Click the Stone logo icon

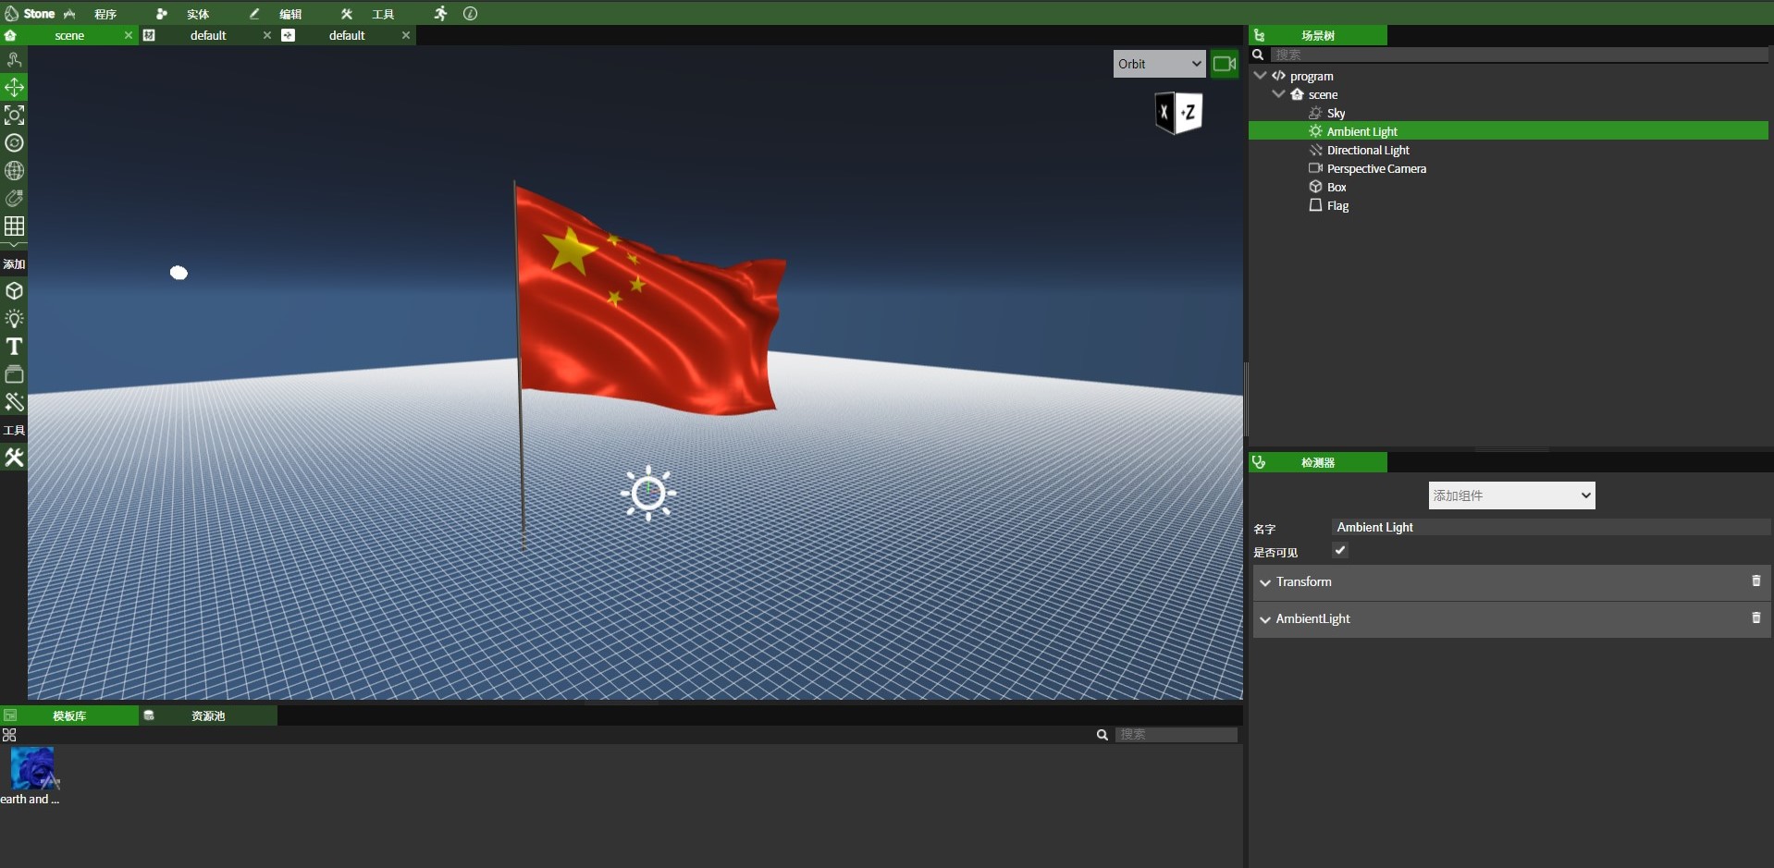tap(11, 13)
